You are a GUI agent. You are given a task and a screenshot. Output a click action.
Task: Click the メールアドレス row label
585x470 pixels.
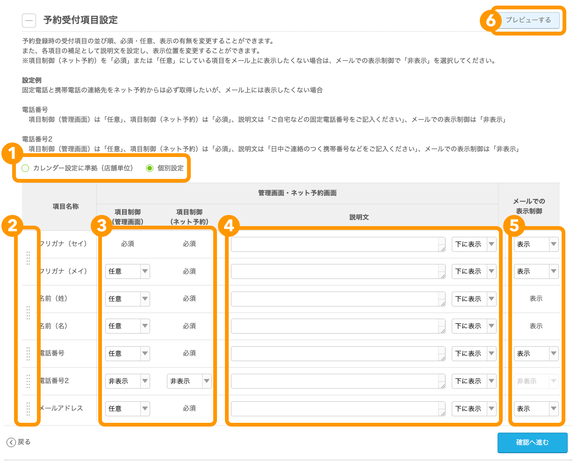[61, 408]
